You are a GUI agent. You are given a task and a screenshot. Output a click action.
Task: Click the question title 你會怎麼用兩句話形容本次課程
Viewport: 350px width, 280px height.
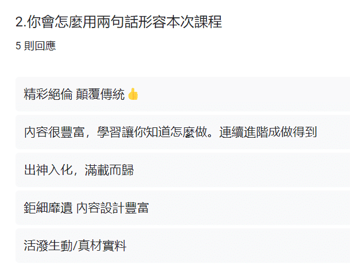(x=125, y=22)
